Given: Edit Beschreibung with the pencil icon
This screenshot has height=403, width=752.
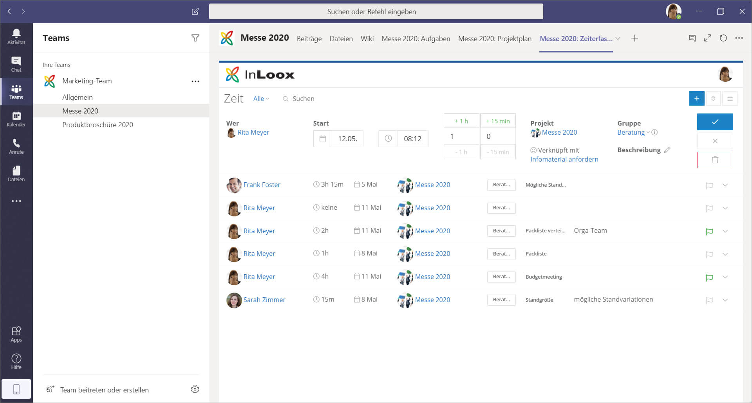Looking at the screenshot, I should point(667,150).
